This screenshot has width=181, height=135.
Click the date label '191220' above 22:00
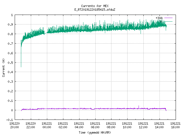point(31,123)
